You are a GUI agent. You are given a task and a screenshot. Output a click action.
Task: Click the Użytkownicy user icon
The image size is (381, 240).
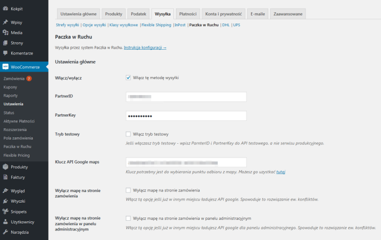coord(5,222)
